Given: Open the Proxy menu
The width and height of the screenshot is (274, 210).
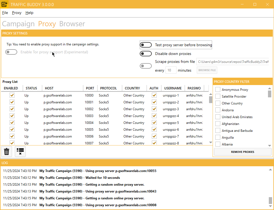Looking at the screenshot, I should coord(17,13).
